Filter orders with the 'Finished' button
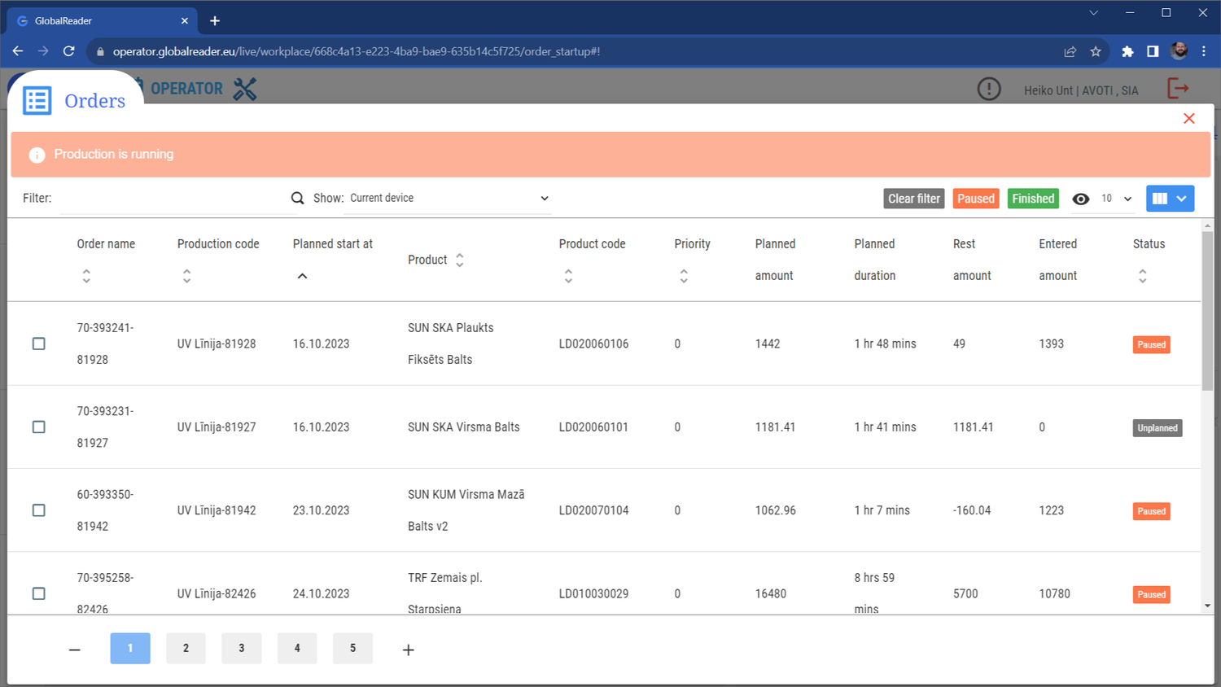1221x687 pixels. click(1033, 198)
